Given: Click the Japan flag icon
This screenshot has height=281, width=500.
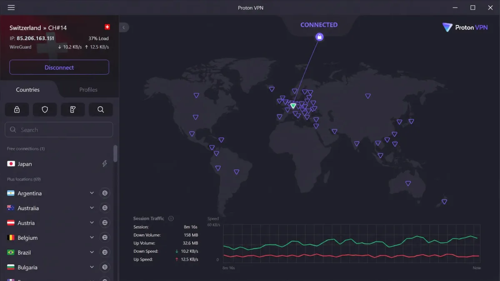Looking at the screenshot, I should (11, 164).
